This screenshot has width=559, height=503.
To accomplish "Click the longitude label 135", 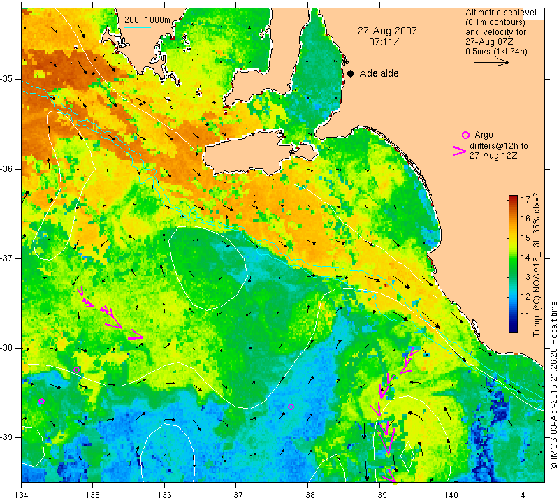I will click(x=93, y=495).
